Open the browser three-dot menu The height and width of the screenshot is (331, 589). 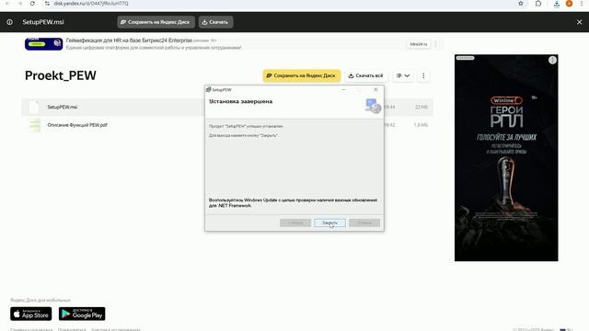[x=582, y=4]
